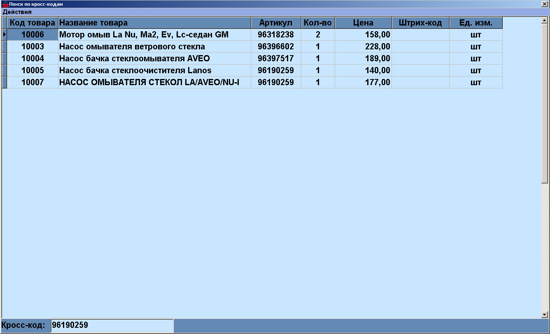Open the Действия menu
Viewport: 550px width, 334px height.
pos(17,12)
